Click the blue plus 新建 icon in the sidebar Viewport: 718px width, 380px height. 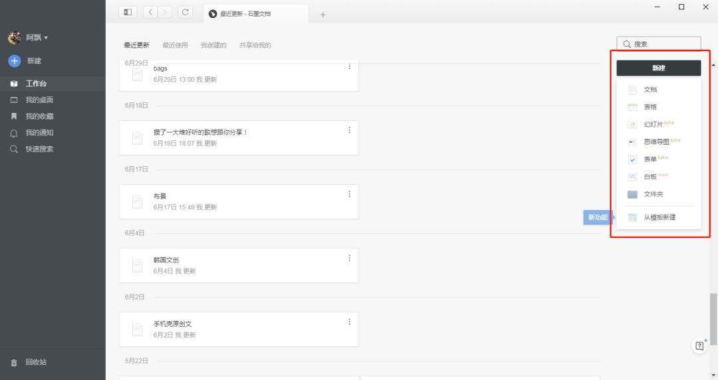[x=14, y=60]
